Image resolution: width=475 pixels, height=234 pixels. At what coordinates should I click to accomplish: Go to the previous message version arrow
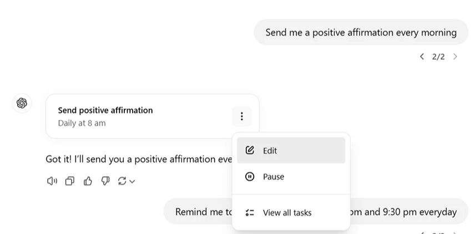[422, 57]
